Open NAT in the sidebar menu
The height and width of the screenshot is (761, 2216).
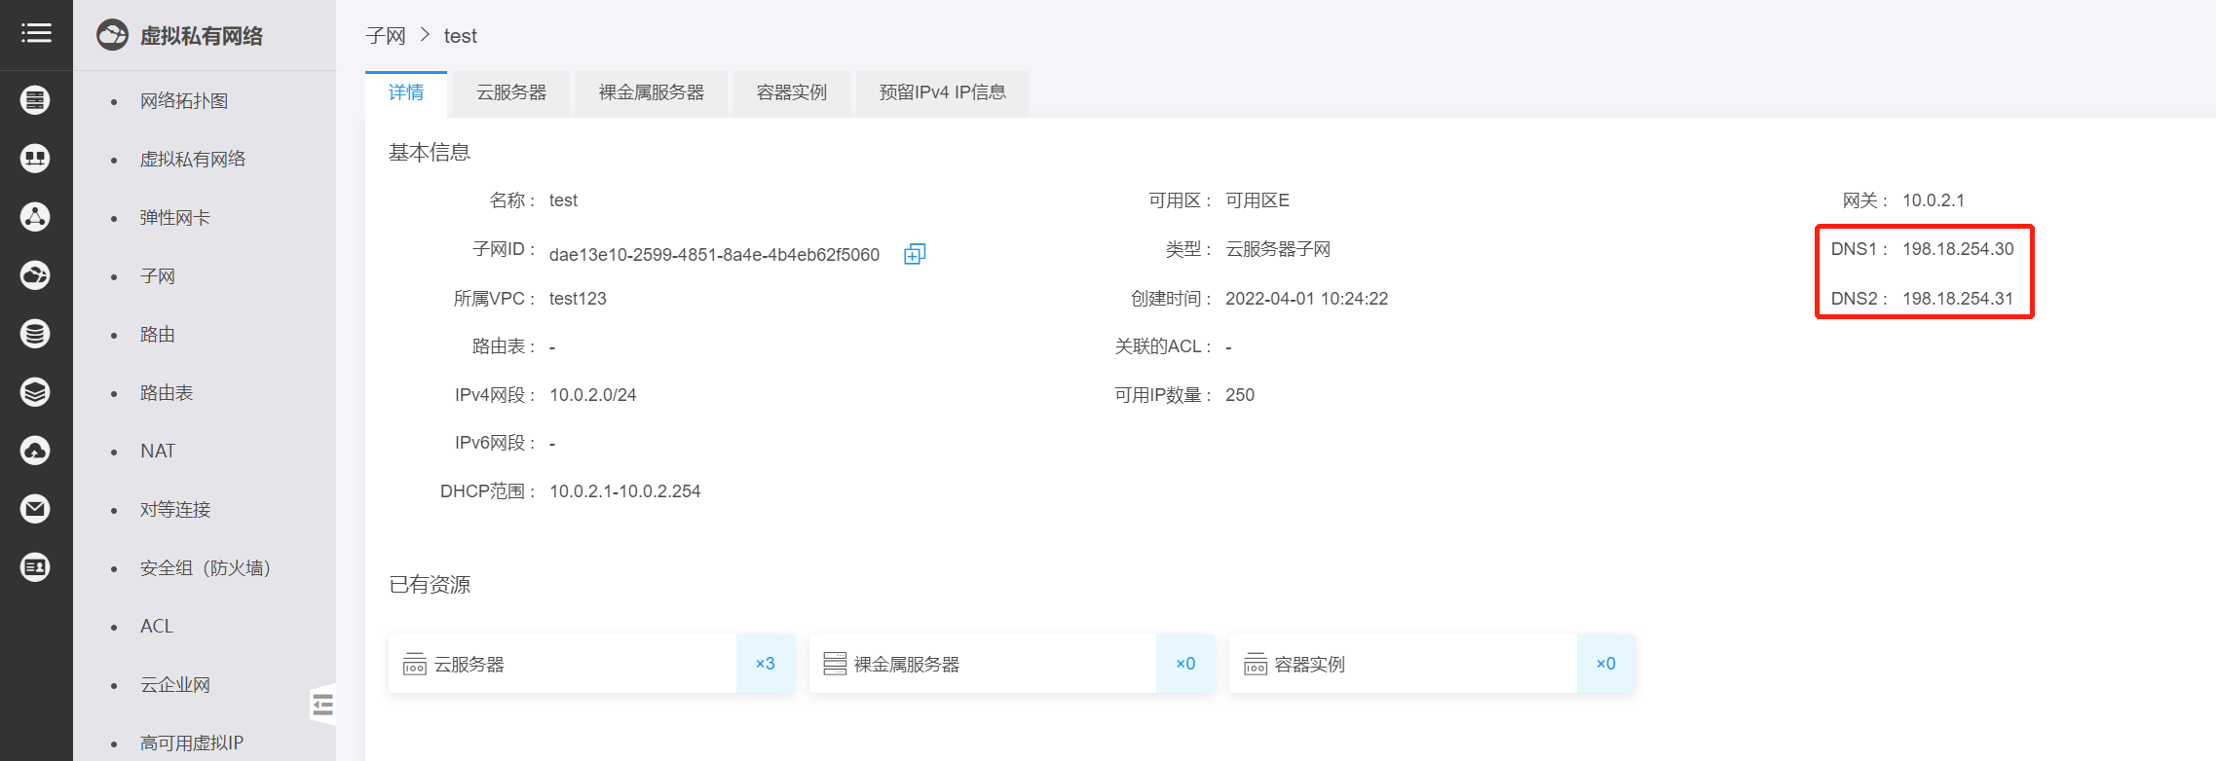tap(158, 452)
